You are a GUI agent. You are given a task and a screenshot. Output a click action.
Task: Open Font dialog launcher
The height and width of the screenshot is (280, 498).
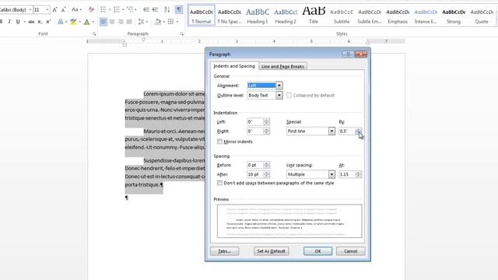(94, 33)
